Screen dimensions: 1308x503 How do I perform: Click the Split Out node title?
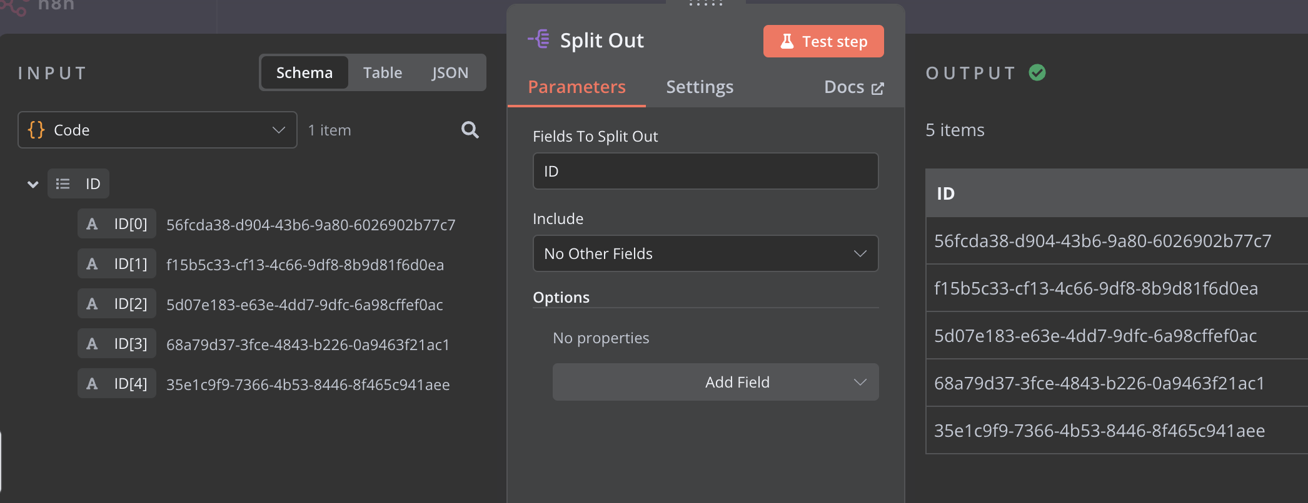pyautogui.click(x=601, y=40)
